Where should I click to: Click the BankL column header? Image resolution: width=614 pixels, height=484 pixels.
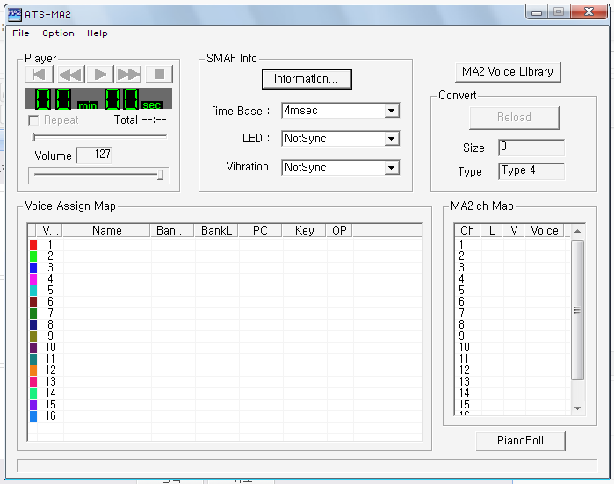[217, 230]
